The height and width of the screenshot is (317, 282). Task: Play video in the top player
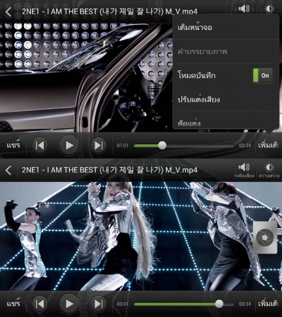(69, 145)
